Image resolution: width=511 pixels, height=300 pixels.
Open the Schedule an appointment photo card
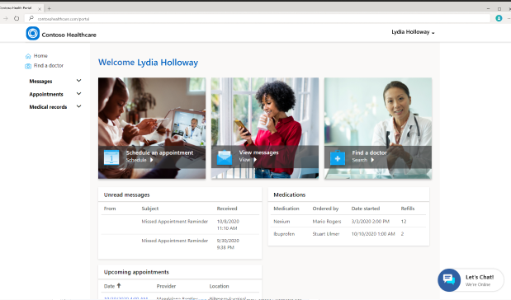point(152,128)
